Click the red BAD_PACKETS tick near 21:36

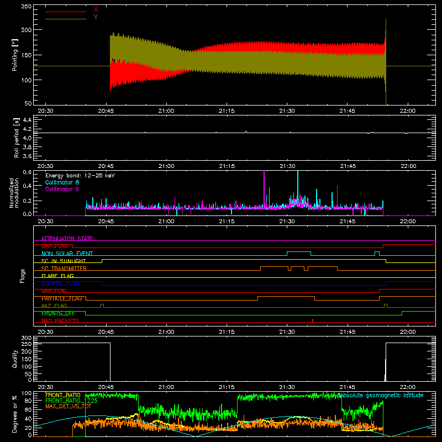click(x=313, y=320)
